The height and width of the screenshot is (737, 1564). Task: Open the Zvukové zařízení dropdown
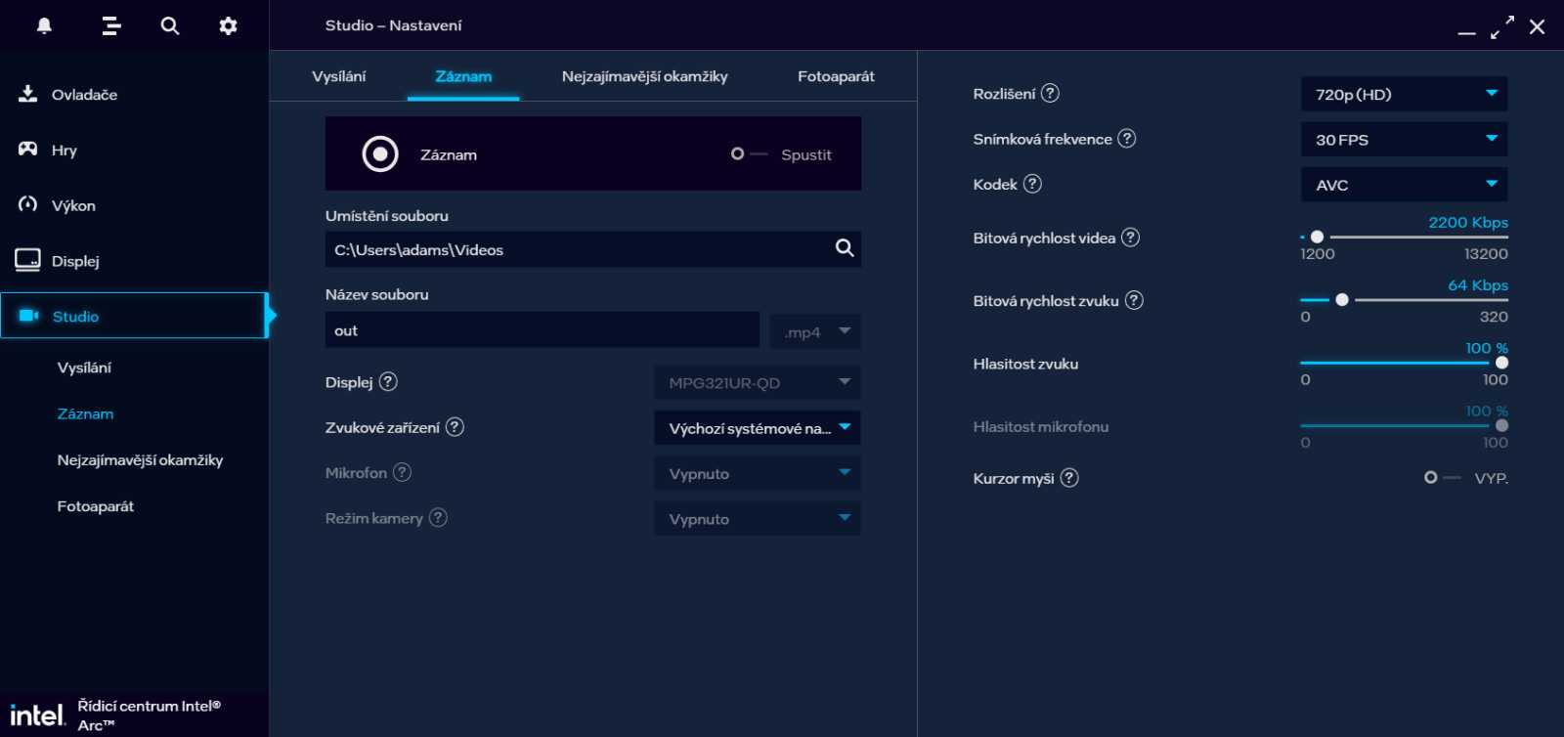tap(758, 428)
